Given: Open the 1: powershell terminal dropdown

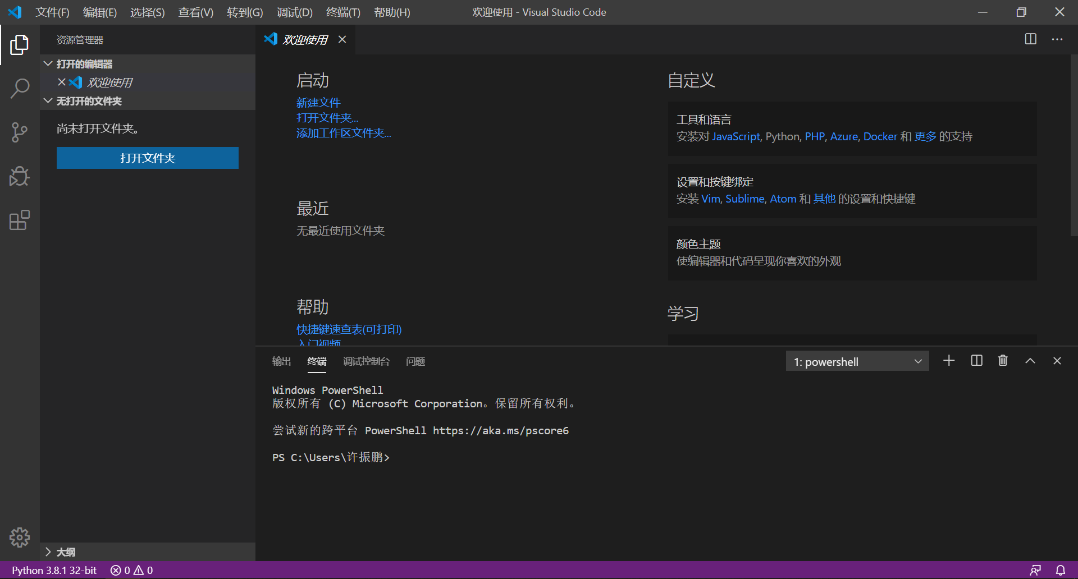Looking at the screenshot, I should point(857,361).
